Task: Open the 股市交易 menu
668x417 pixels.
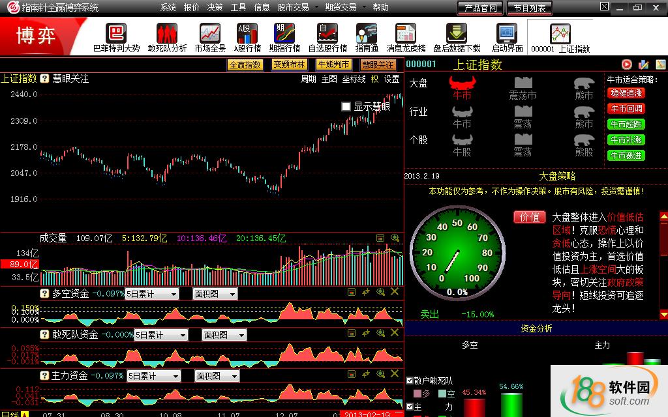Action: [293, 7]
